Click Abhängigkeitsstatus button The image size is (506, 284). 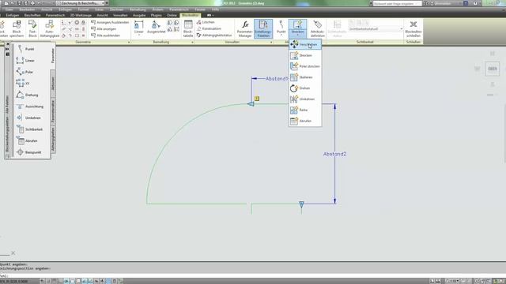214,35
